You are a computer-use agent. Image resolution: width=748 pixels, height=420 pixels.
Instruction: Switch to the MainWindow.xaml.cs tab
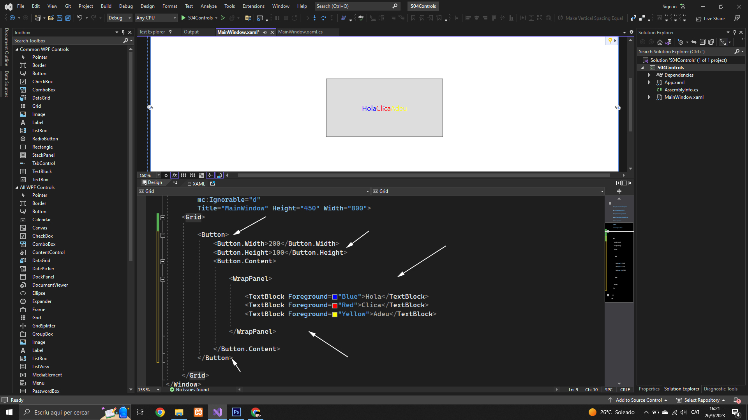pos(300,32)
